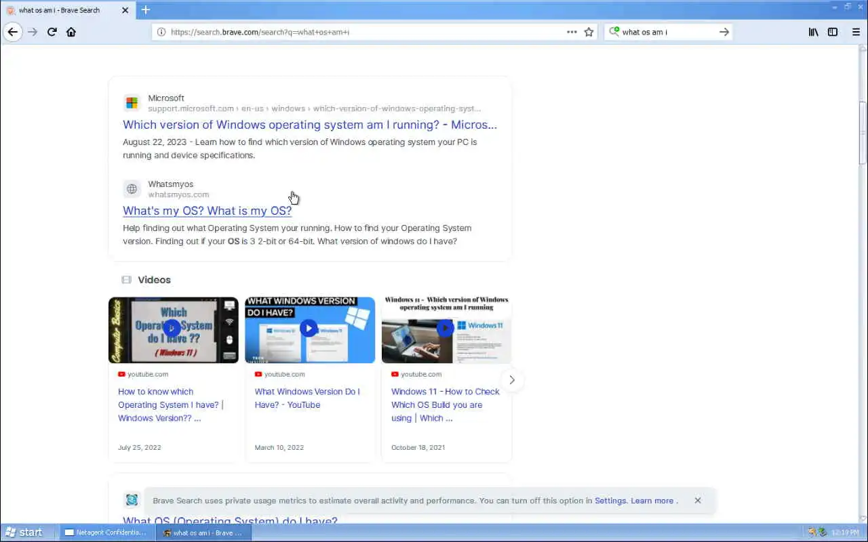This screenshot has height=542, width=868.
Task: Show next videos with carousel arrow
Action: pyautogui.click(x=512, y=380)
